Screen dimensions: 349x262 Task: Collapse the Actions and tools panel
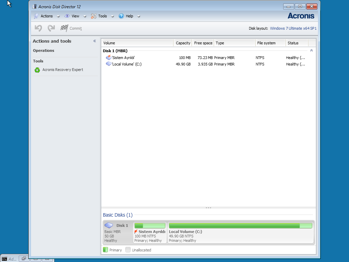click(x=95, y=41)
